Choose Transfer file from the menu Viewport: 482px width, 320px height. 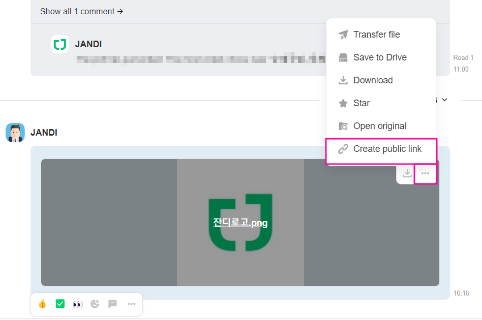click(381, 35)
